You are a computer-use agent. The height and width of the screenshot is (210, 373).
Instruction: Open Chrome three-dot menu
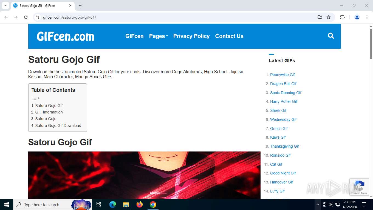tap(367, 17)
